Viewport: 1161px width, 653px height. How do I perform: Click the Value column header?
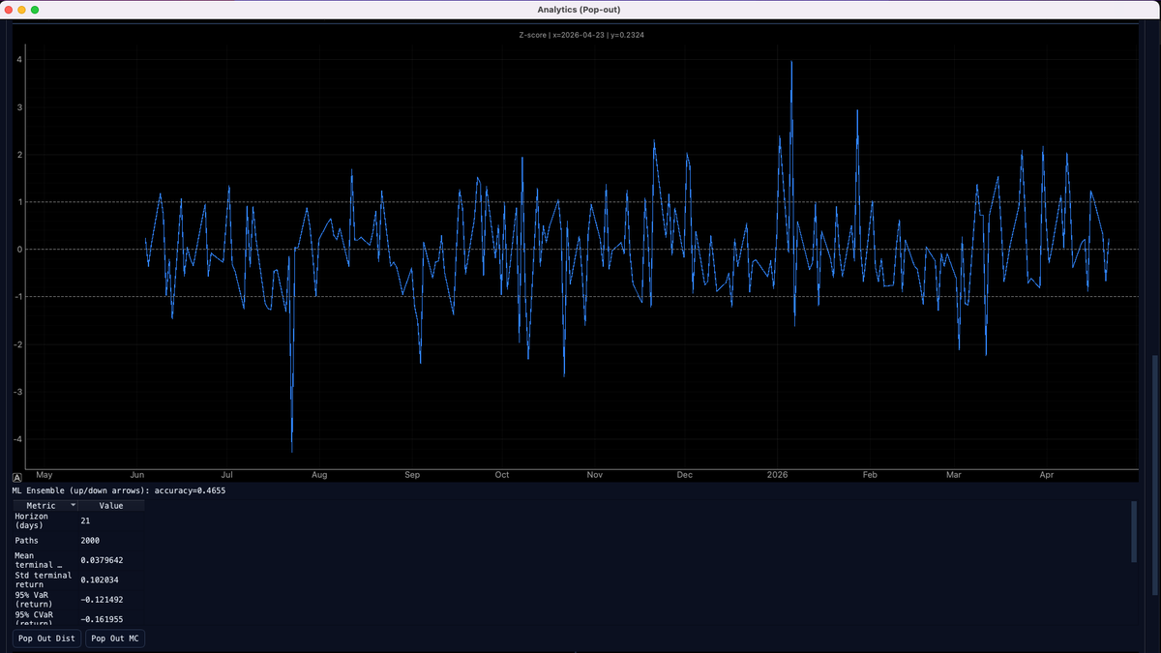[111, 505]
